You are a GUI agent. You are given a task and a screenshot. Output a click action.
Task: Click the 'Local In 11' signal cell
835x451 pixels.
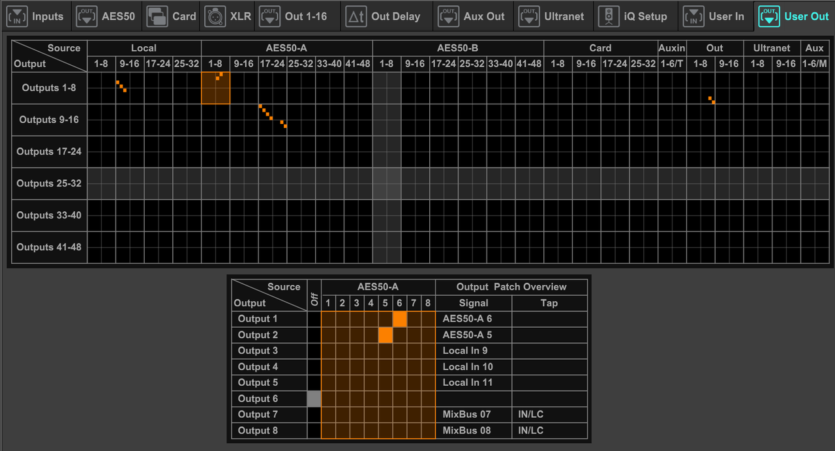tap(474, 383)
